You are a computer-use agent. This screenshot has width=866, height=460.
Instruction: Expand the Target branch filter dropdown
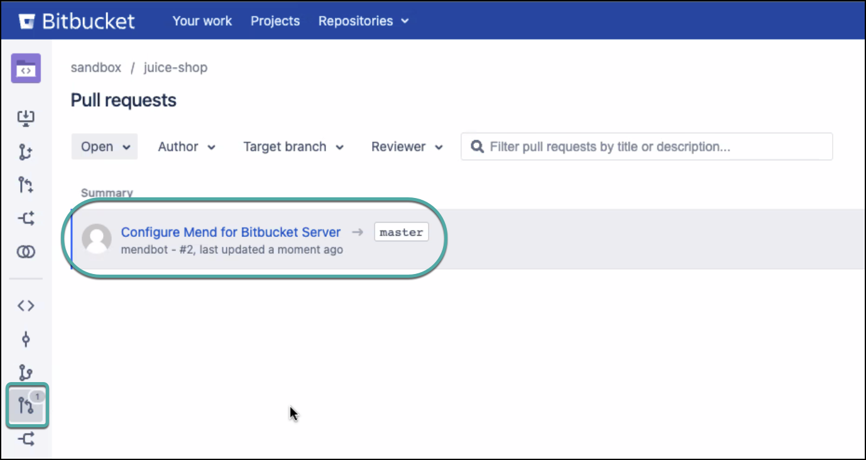point(293,147)
